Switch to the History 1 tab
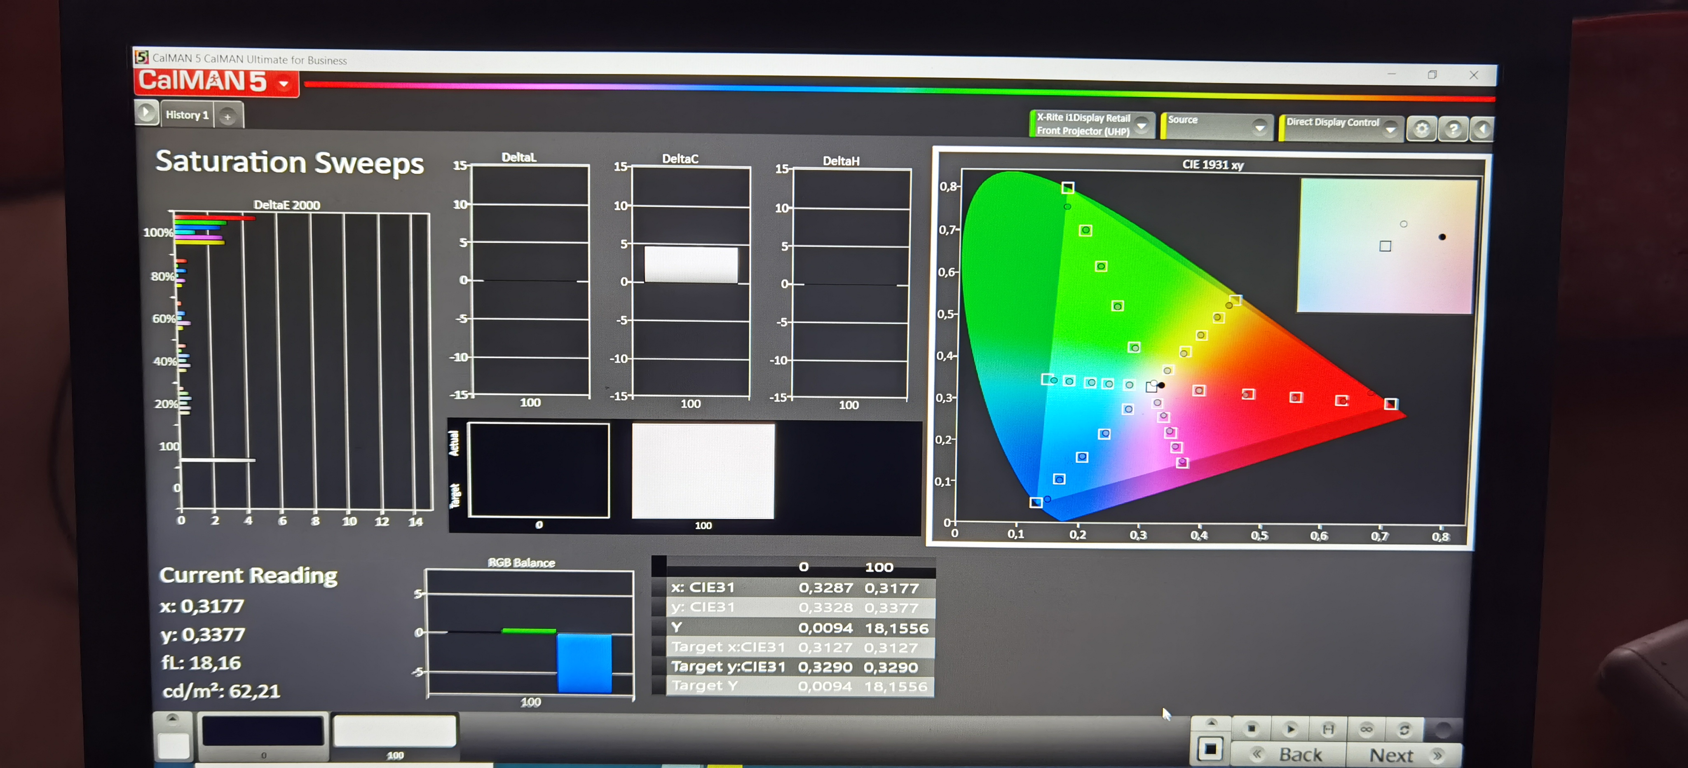This screenshot has height=768, width=1688. [187, 115]
